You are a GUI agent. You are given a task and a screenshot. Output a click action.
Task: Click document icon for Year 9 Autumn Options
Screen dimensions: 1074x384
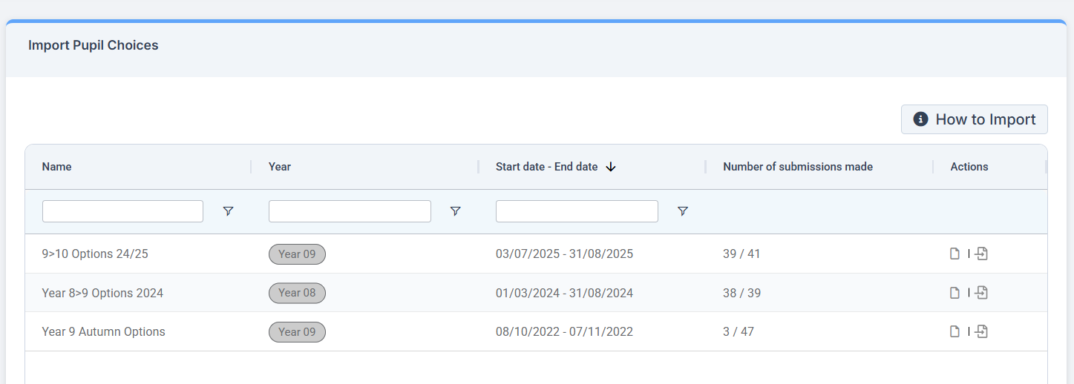pos(955,331)
